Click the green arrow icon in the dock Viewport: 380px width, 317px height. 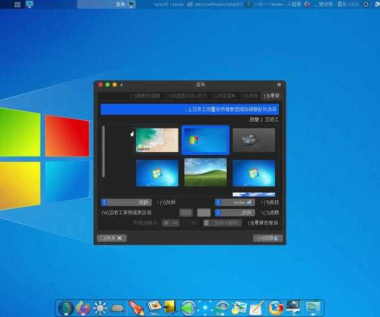[187, 308]
